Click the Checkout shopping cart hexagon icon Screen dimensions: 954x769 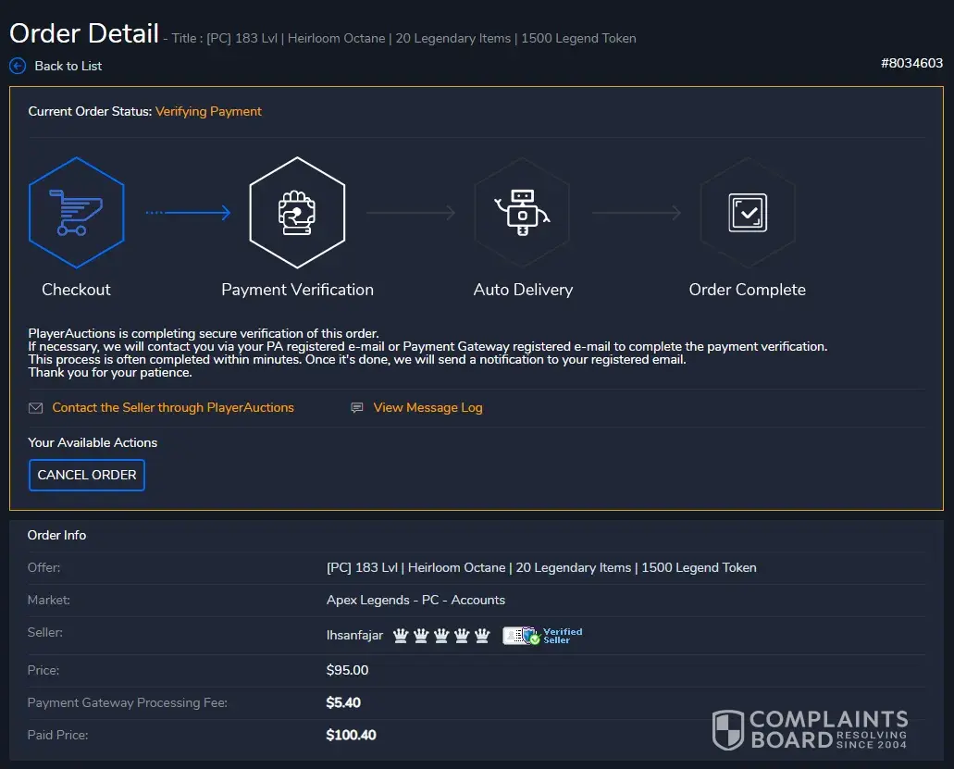pyautogui.click(x=76, y=213)
